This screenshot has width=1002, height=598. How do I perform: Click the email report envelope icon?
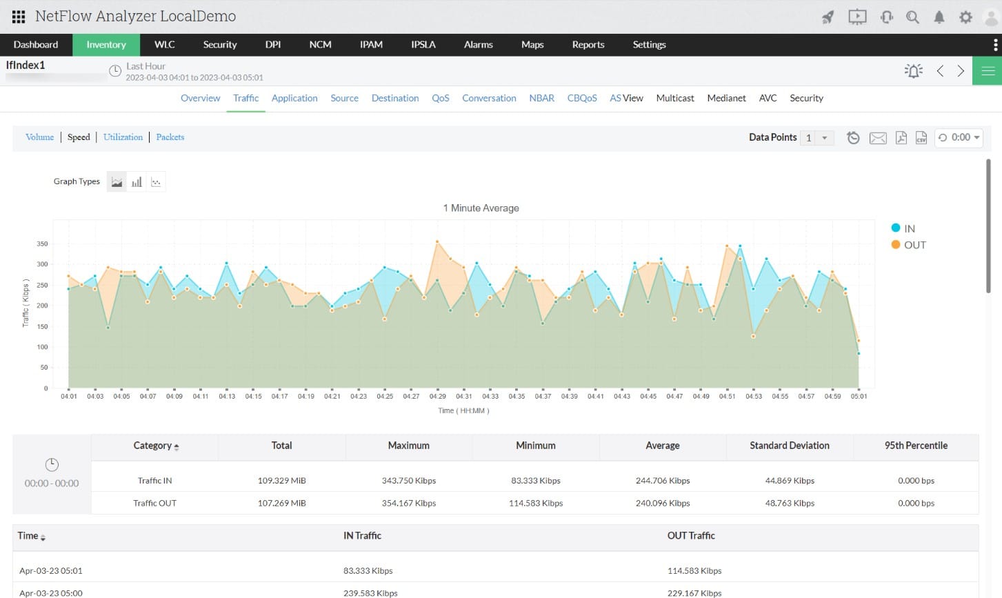878,138
